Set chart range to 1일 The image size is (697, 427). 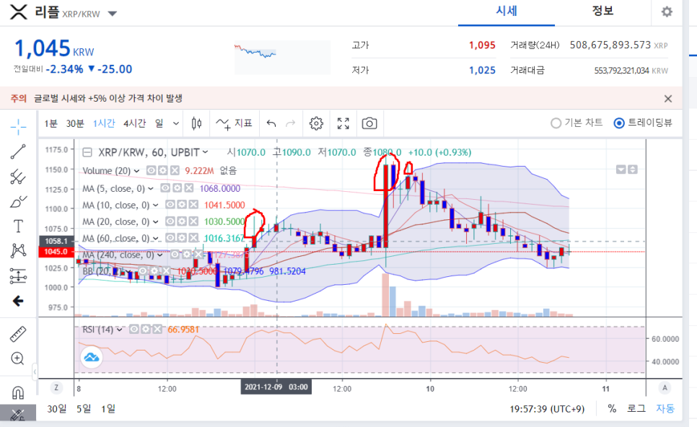click(x=108, y=408)
